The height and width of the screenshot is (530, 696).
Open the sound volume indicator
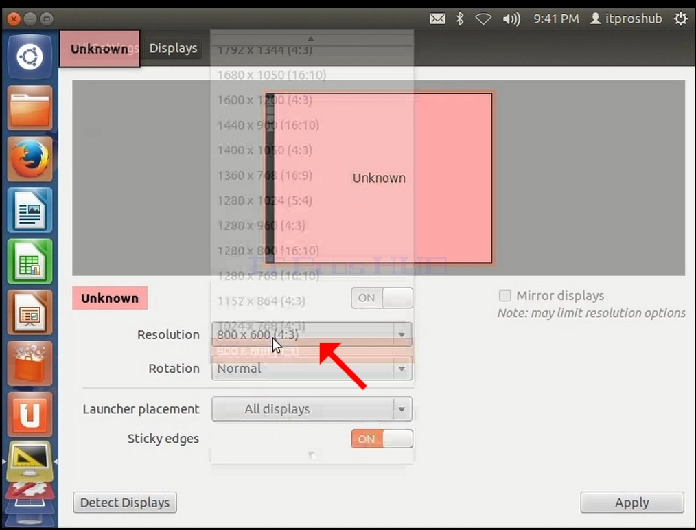tap(511, 19)
